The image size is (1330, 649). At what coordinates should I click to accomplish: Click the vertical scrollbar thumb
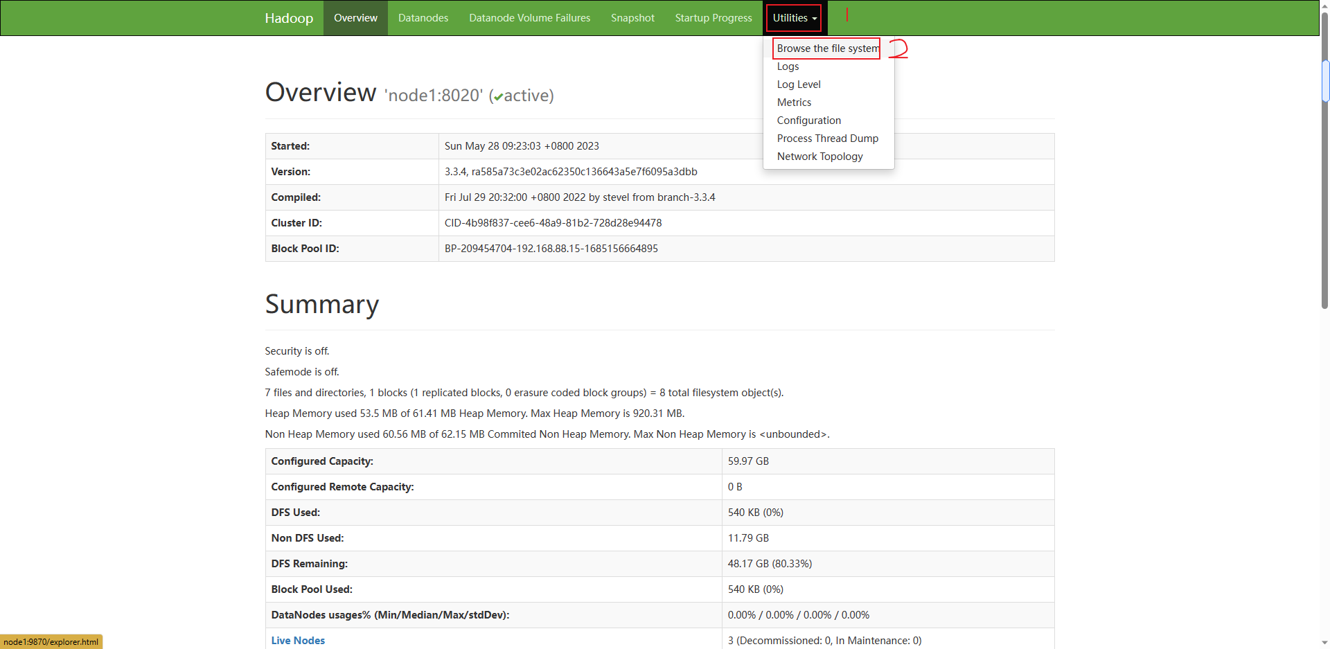point(1325,161)
